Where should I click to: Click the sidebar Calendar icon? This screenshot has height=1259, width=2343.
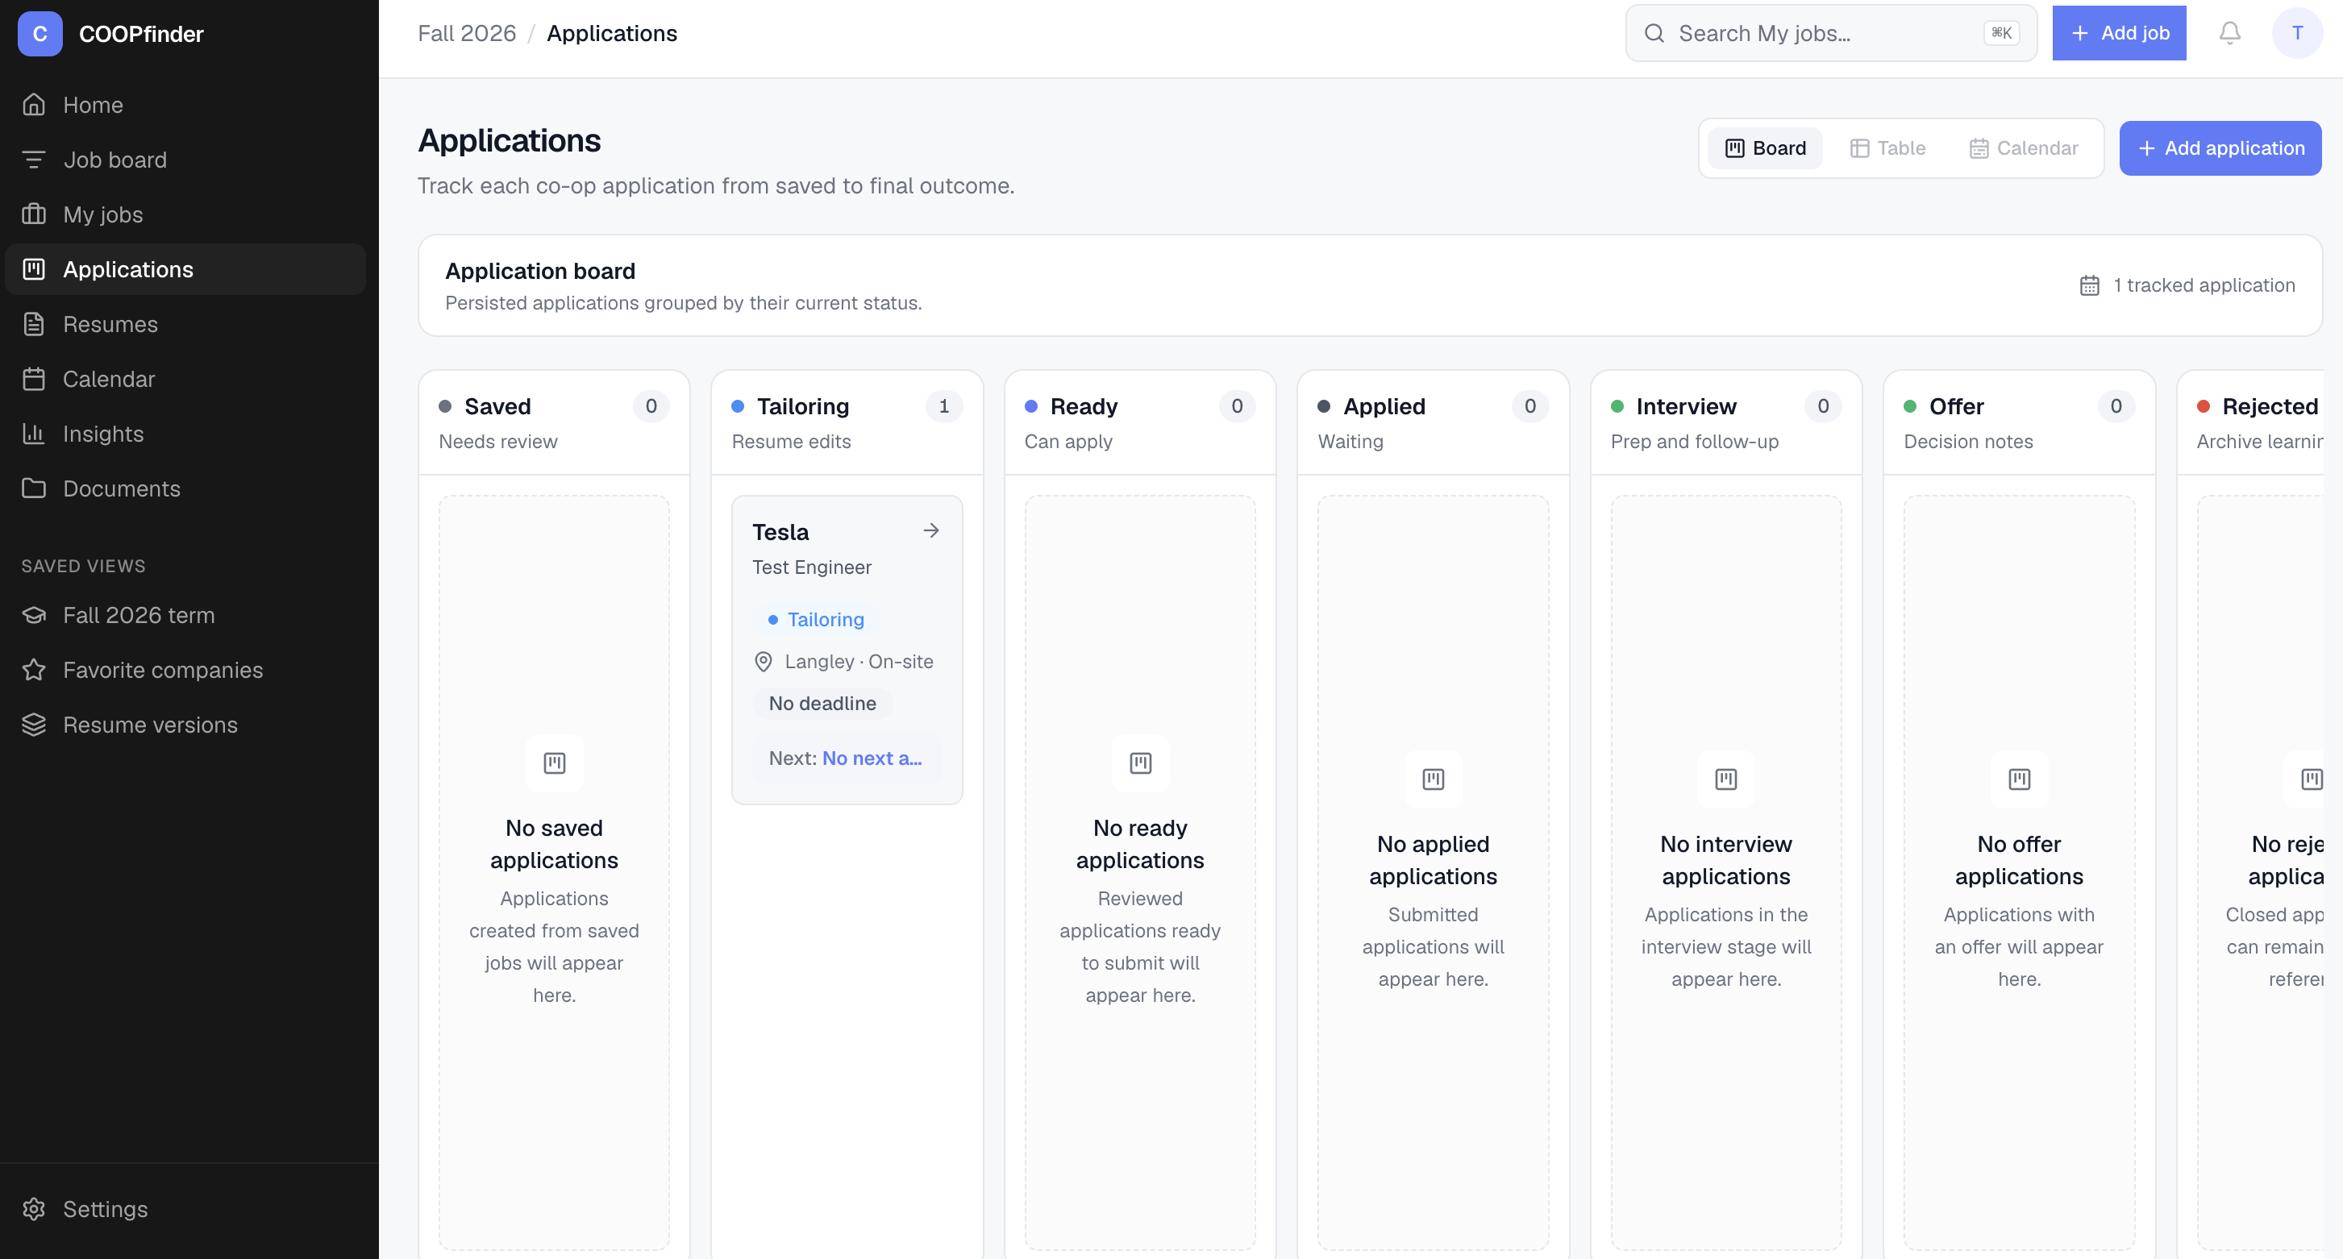click(x=34, y=379)
